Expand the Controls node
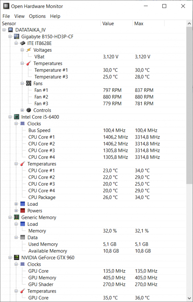Image resolution: width=193 pixels, height=302 pixels. [22, 110]
